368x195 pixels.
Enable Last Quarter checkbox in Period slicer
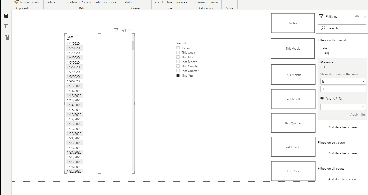[178, 71]
